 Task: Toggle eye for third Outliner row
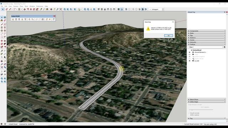pos(190,57)
